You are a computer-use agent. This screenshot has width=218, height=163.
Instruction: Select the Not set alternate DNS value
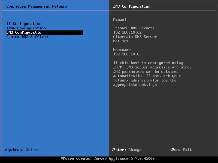tap(121, 41)
